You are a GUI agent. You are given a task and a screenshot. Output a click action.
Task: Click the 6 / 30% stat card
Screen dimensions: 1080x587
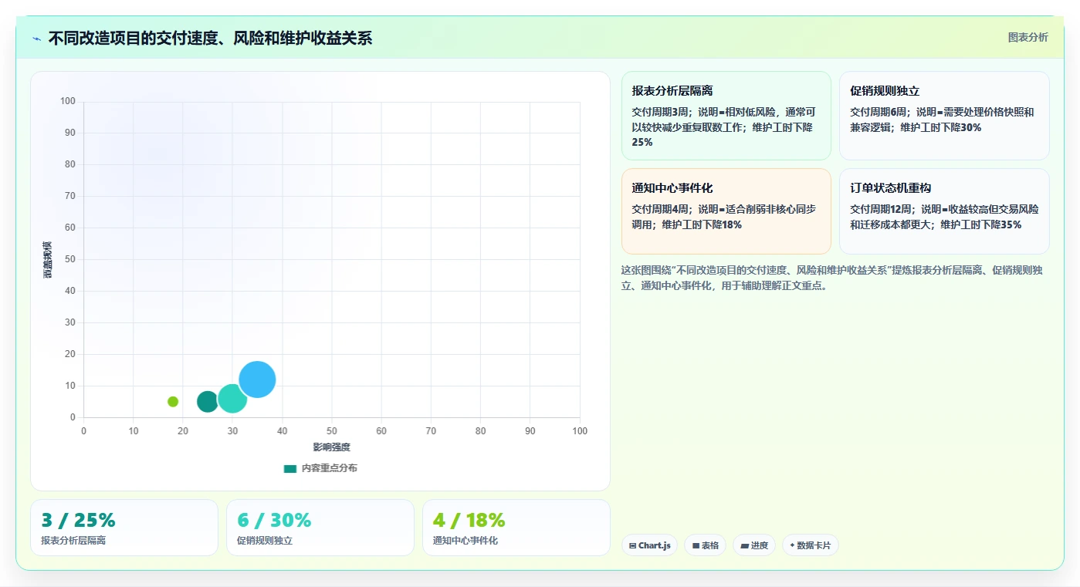tap(320, 528)
